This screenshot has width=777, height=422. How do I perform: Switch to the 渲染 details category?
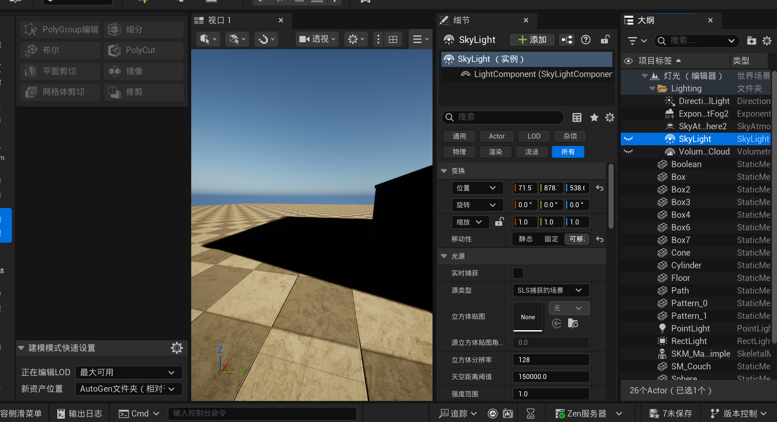coord(496,152)
